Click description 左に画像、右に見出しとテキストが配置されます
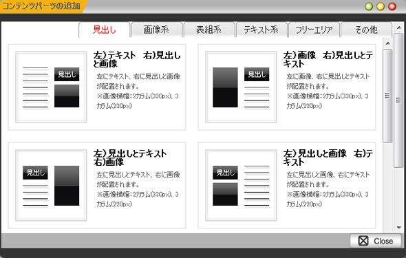The image size is (406, 258). click(328, 81)
